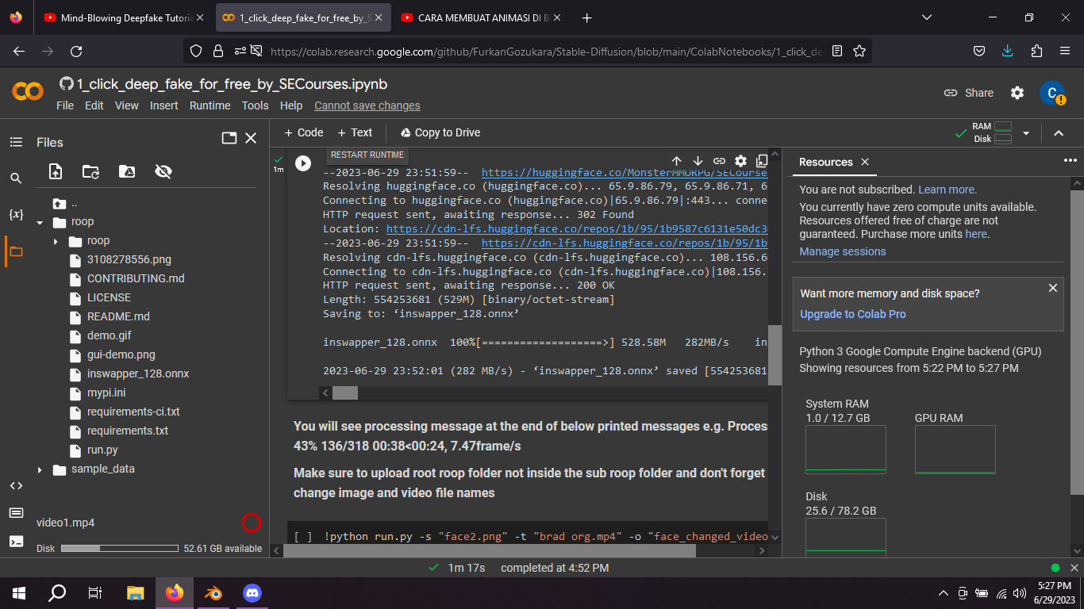
Task: Select the Mount Google Drive icon
Action: (x=126, y=171)
